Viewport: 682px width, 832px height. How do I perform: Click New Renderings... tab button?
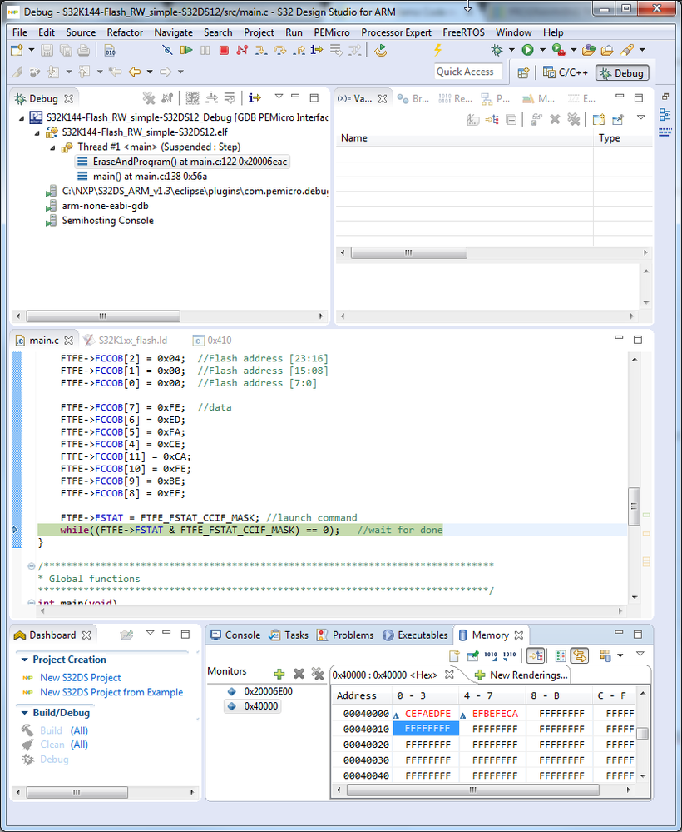521,675
